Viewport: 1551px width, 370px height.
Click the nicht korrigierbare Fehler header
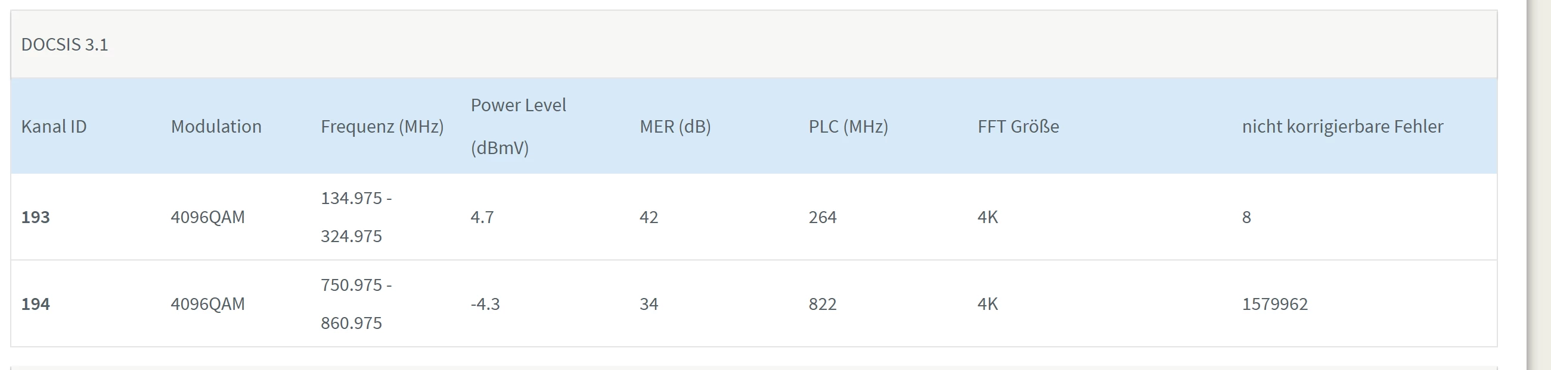pos(1342,126)
